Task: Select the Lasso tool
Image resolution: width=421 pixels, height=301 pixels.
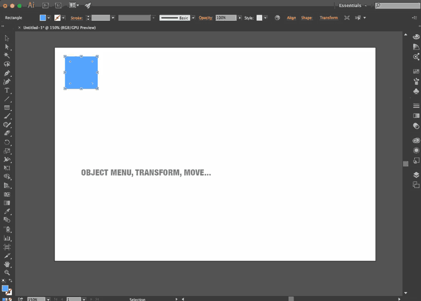Action: (7, 64)
